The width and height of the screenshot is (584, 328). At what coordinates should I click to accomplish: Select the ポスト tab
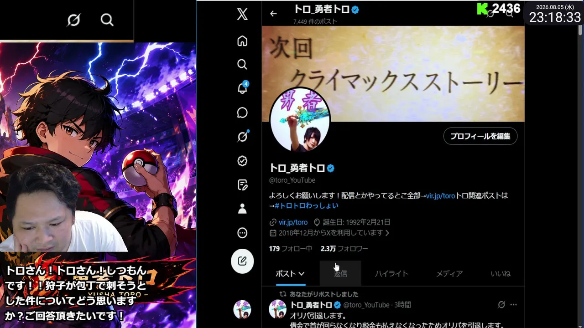tap(290, 273)
